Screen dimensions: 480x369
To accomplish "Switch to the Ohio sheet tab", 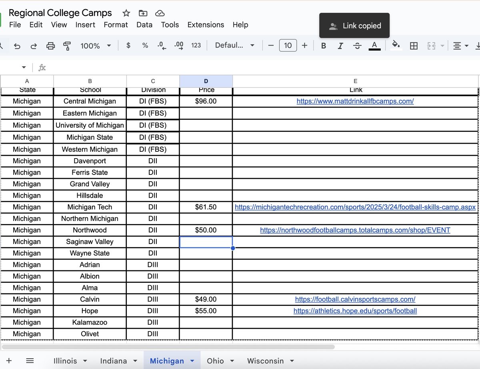I will 215,361.
